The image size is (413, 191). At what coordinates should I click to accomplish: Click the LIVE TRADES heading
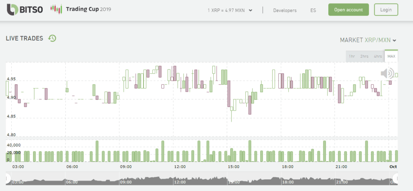[25, 38]
